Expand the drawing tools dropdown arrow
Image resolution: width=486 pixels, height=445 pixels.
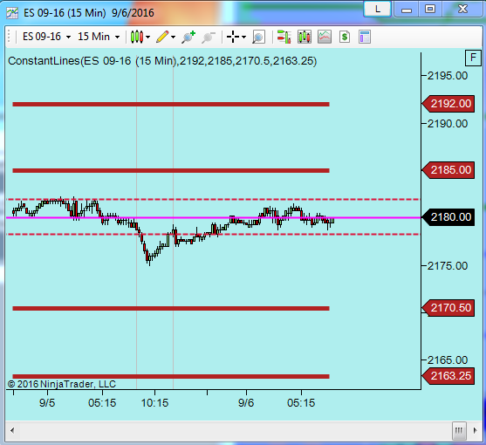coord(174,38)
